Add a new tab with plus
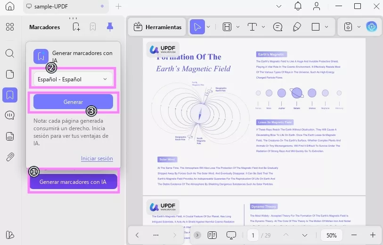 pos(118,7)
